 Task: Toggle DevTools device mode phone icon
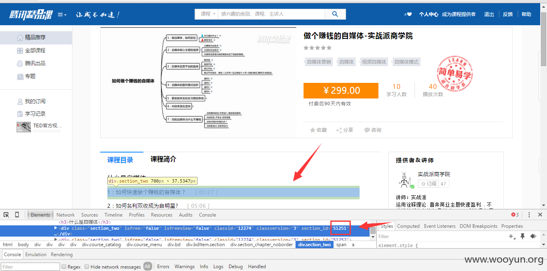pos(17,215)
